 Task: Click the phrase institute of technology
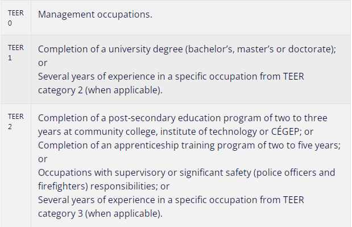tap(208, 132)
